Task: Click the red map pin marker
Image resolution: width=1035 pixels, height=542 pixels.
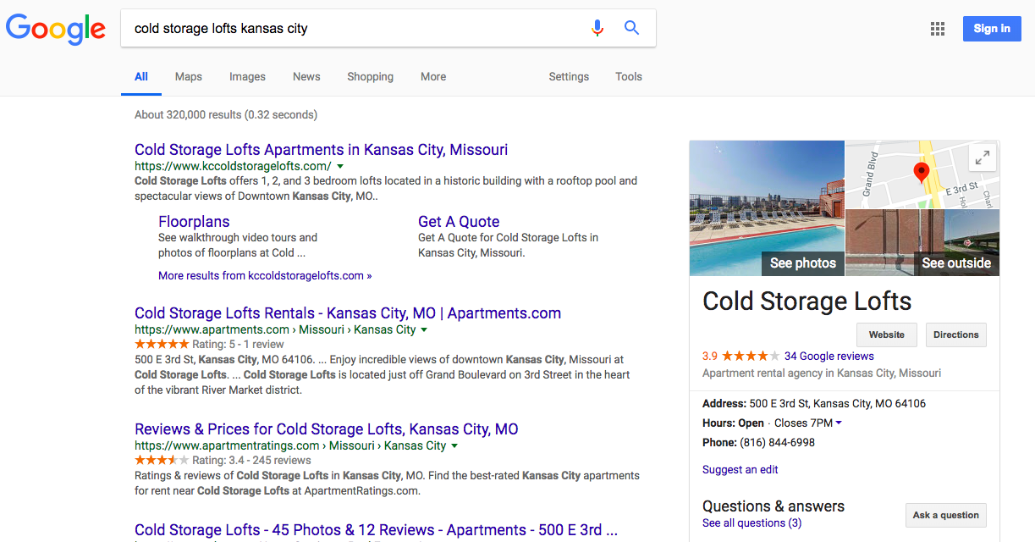Action: click(x=922, y=173)
